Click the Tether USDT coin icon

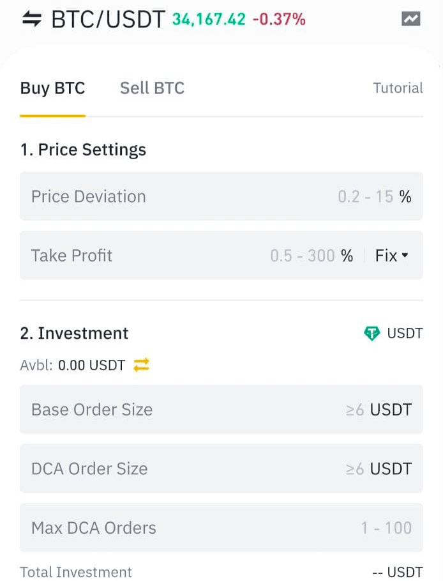coord(372,333)
